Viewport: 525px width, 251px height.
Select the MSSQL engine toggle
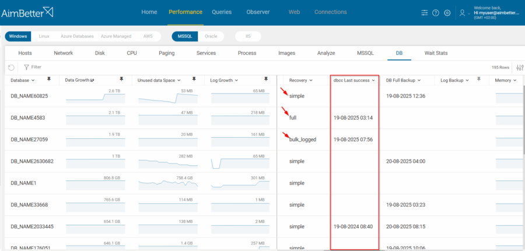coord(185,36)
